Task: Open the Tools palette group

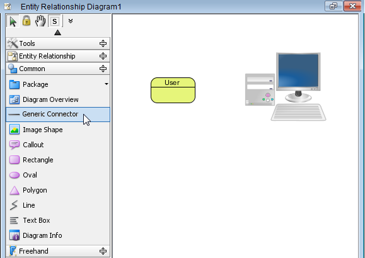Action: (x=58, y=43)
